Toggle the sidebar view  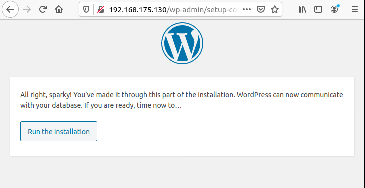tap(318, 9)
